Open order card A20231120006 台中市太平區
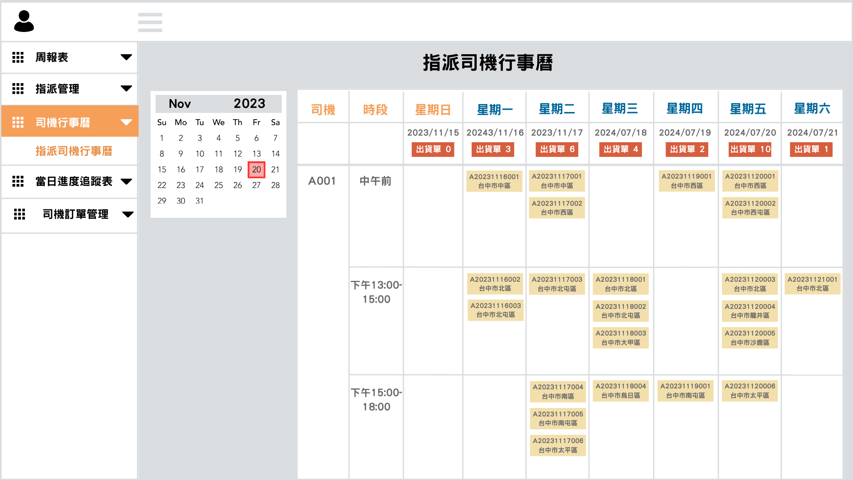The height and width of the screenshot is (480, 853). [750, 391]
